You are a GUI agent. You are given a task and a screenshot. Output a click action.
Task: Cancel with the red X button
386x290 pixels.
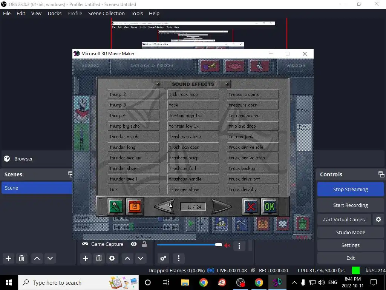[251, 207]
